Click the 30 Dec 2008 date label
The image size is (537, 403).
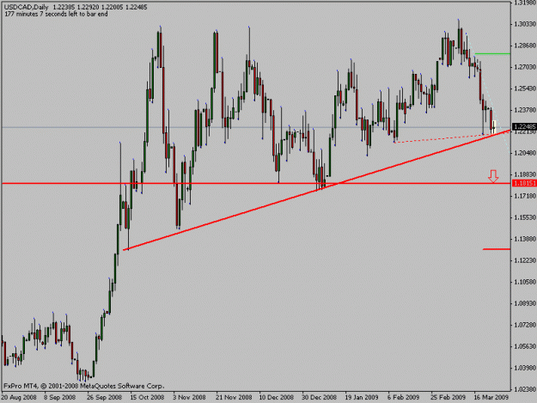[319, 397]
